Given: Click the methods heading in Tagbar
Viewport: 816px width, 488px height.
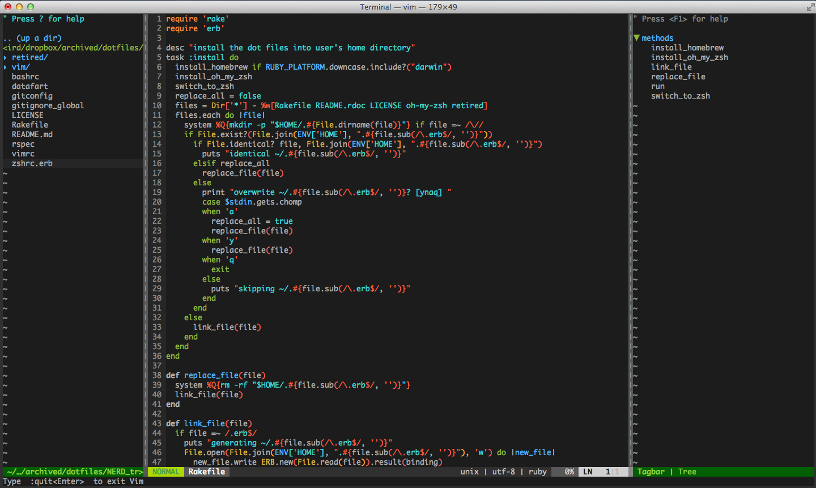Looking at the screenshot, I should pos(658,38).
